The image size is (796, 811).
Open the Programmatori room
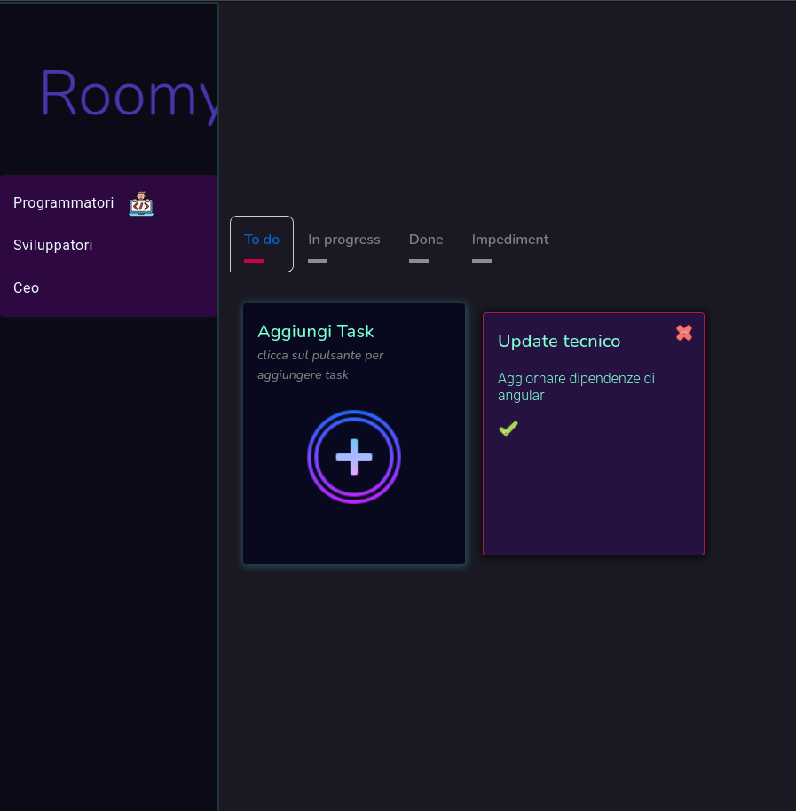[x=63, y=202]
